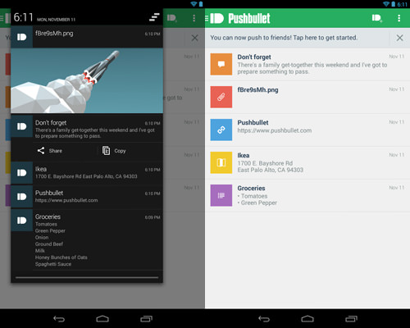Screen dimensions: 410x328
Task: Tap purple list icon for Groceries
Action: (221, 195)
